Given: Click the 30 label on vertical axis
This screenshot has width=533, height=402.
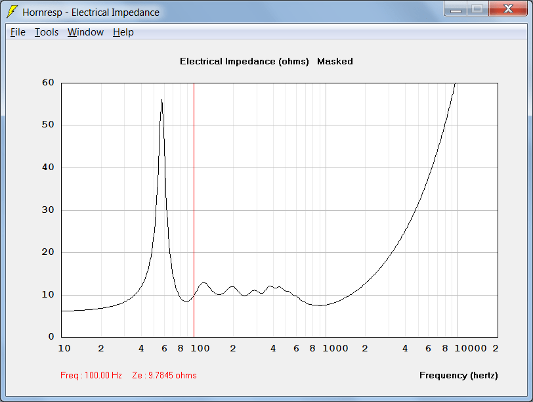Looking at the screenshot, I should (x=48, y=210).
